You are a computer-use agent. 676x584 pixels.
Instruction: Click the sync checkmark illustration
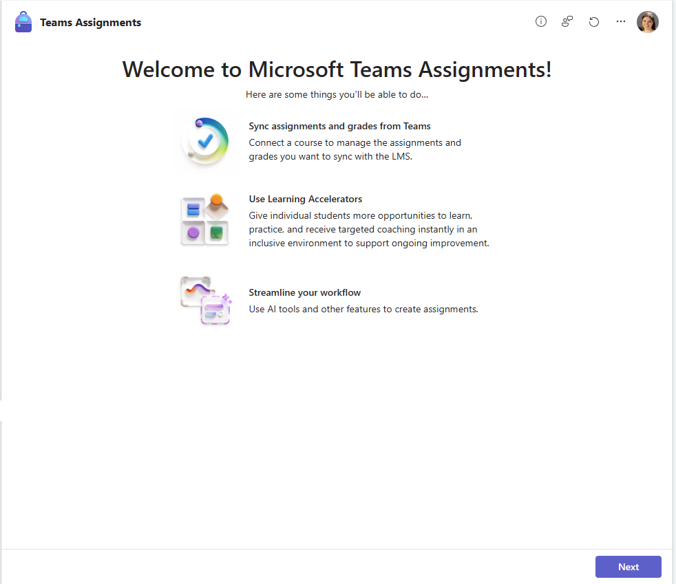(x=205, y=141)
